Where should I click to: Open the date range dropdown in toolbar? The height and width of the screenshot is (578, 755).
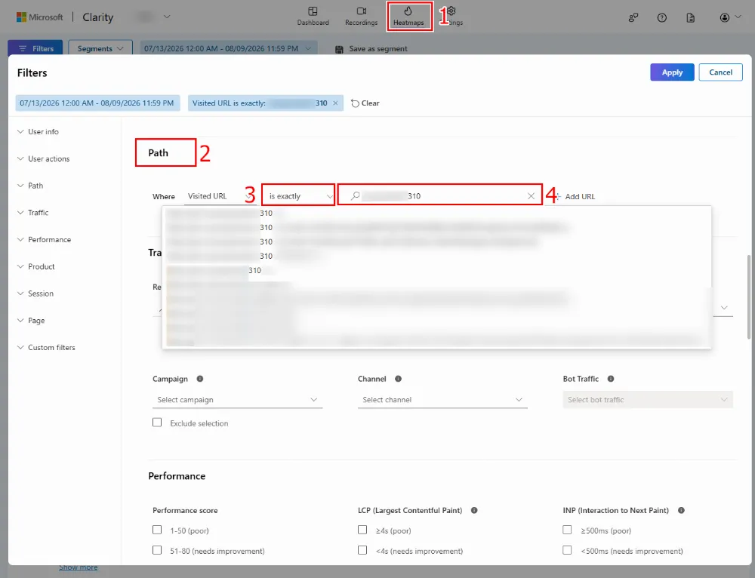(x=229, y=48)
